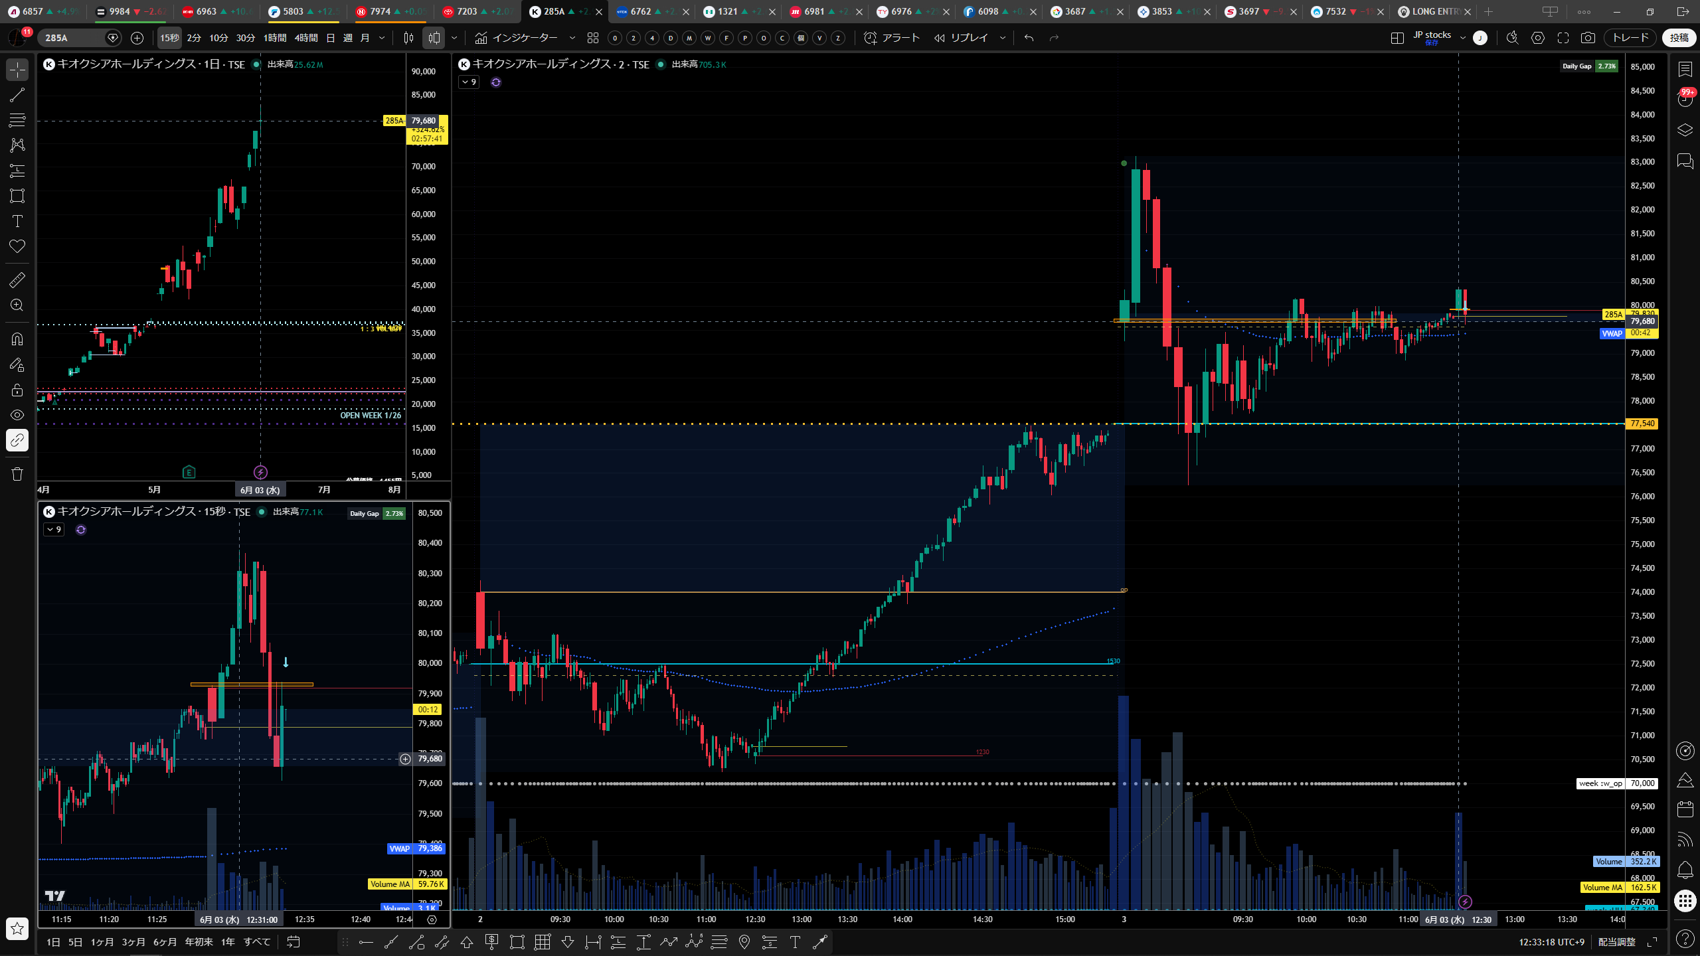Expand the indicator legend showing 9 on 2-minute chart
The image size is (1700, 956).
(x=469, y=82)
